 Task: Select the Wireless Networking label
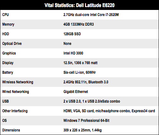point(18,82)
